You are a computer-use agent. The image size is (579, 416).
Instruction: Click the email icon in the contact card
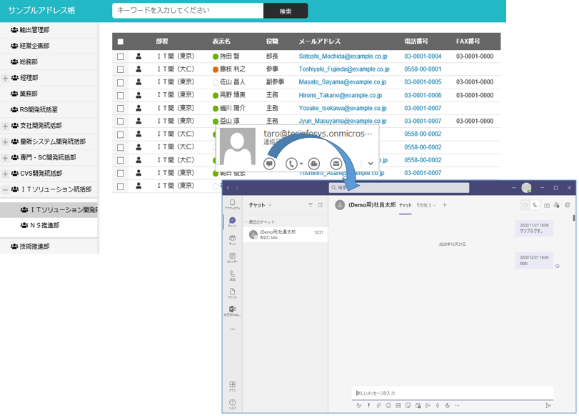click(336, 164)
